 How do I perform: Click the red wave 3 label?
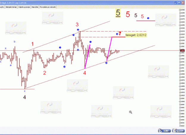(77, 25)
